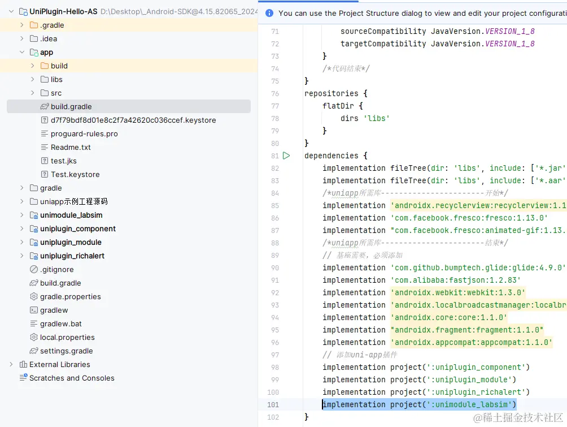Open Test.keystore file in the tree

click(x=75, y=174)
